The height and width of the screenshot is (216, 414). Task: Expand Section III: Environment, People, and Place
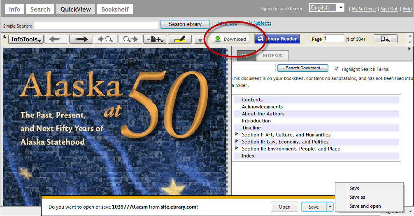237,148
